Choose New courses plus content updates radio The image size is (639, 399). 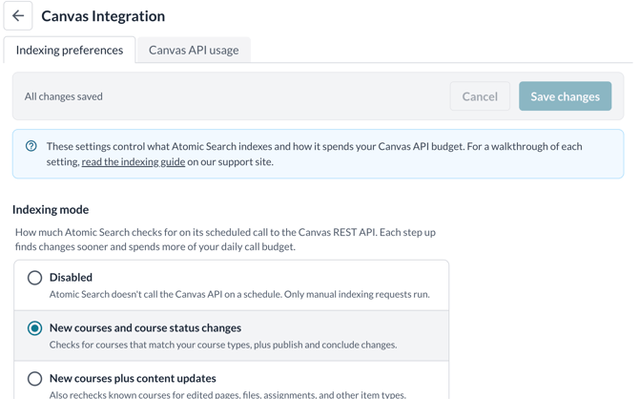34,379
